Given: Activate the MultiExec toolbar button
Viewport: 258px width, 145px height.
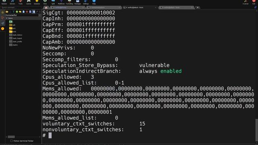Looking at the screenshot, I should click(61, 2).
